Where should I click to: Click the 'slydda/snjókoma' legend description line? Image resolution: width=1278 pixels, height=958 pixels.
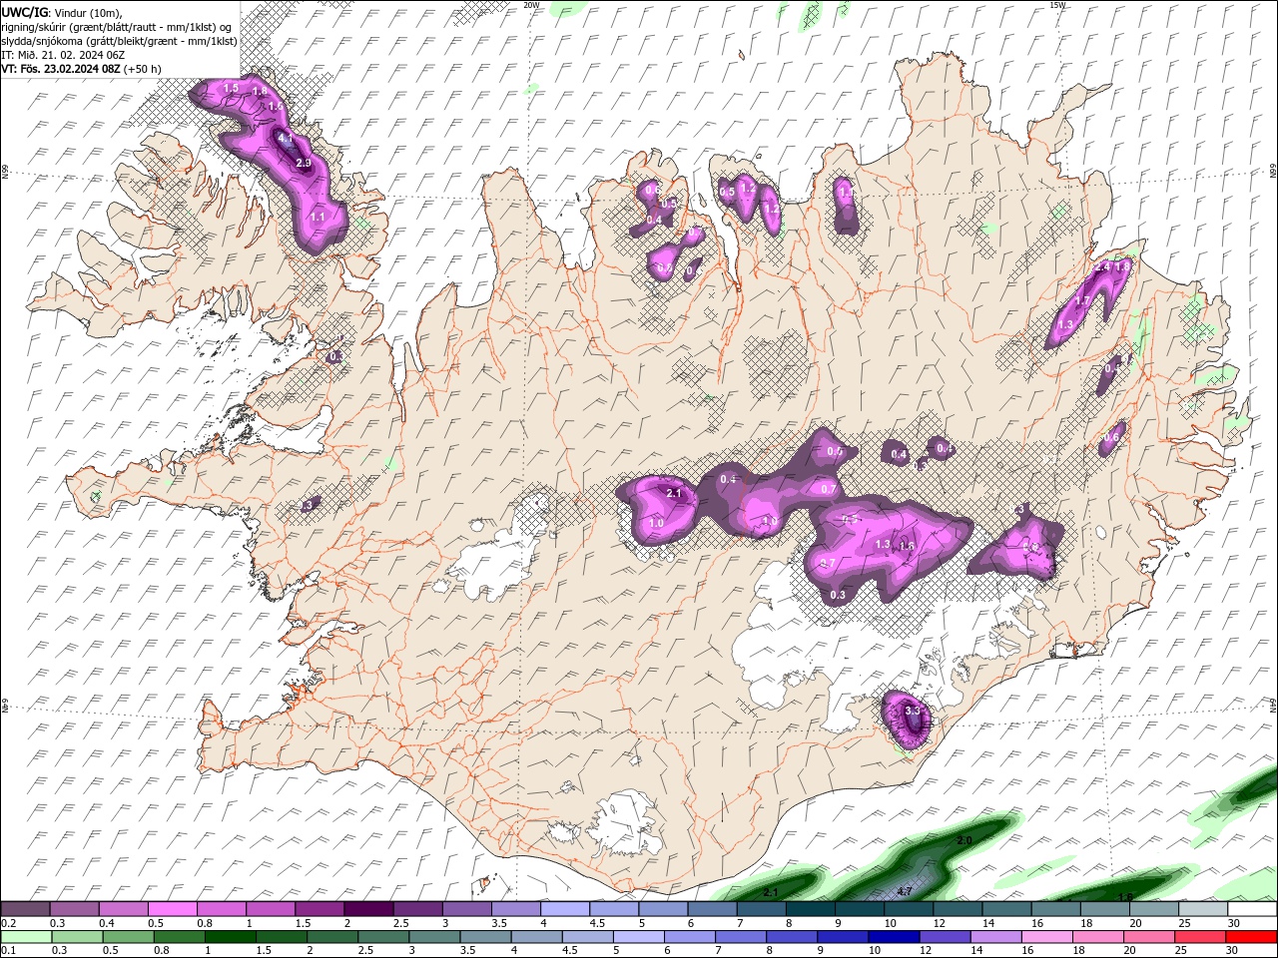[120, 41]
